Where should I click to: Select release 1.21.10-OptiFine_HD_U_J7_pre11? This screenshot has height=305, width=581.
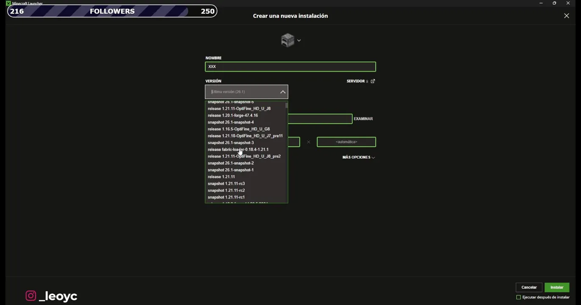(246, 136)
